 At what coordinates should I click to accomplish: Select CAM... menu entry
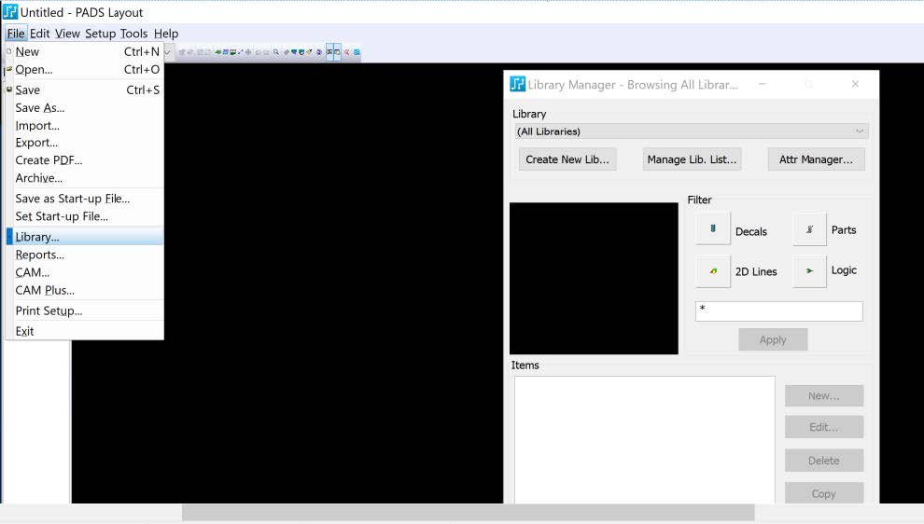coord(84,272)
